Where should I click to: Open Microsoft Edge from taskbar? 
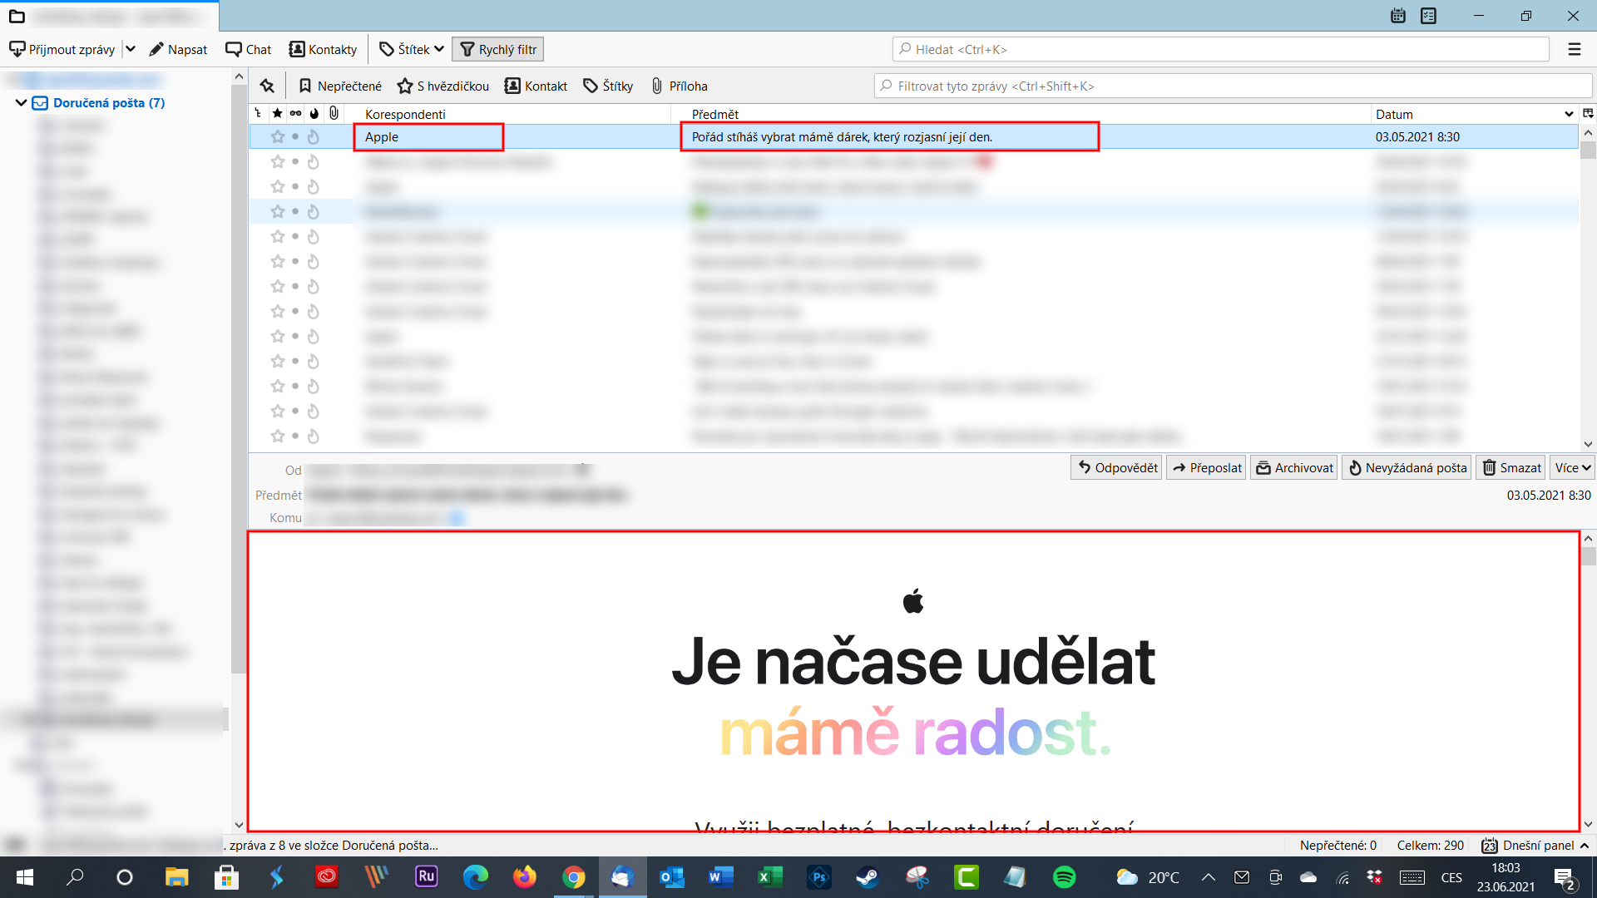pyautogui.click(x=475, y=877)
